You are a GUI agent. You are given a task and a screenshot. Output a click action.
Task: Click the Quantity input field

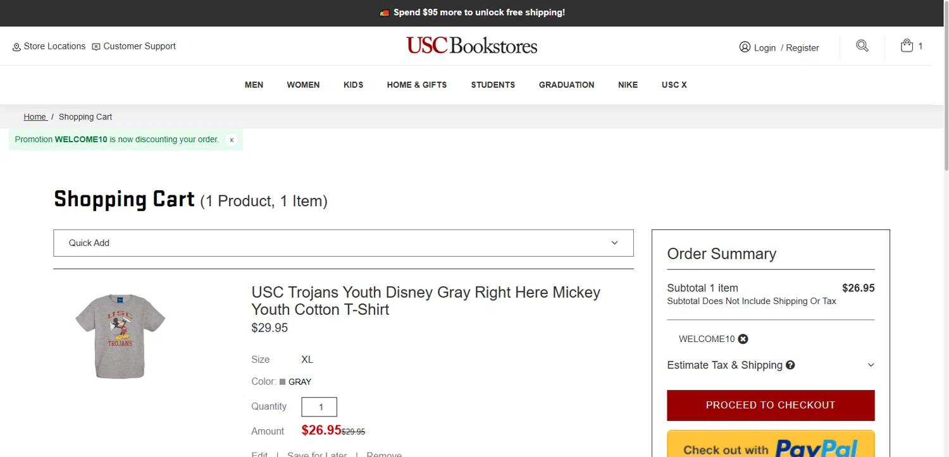tap(319, 407)
